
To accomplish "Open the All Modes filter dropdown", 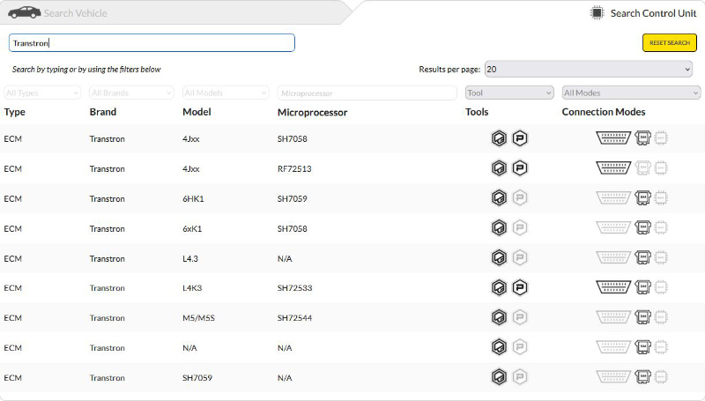I will point(631,93).
